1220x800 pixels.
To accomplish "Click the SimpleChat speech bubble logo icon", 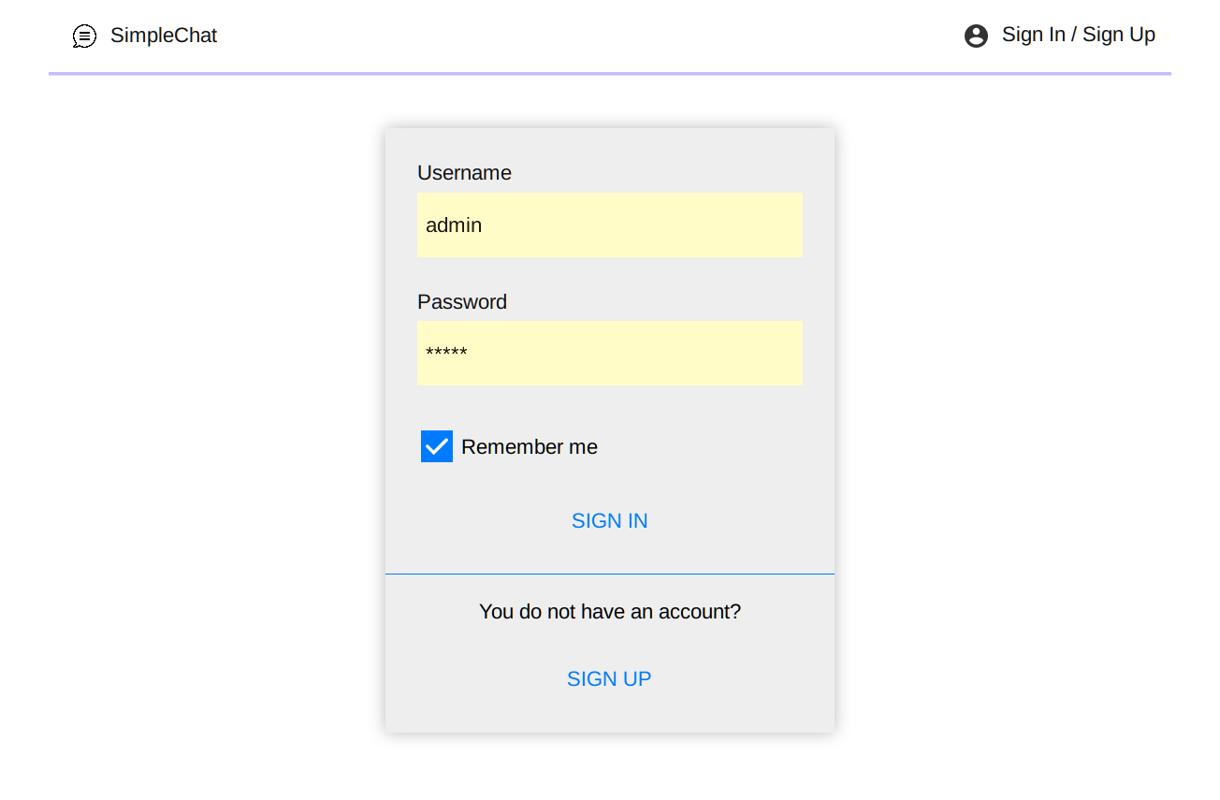I will point(84,36).
